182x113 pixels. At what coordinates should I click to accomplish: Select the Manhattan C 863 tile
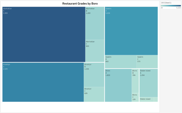[95, 51]
